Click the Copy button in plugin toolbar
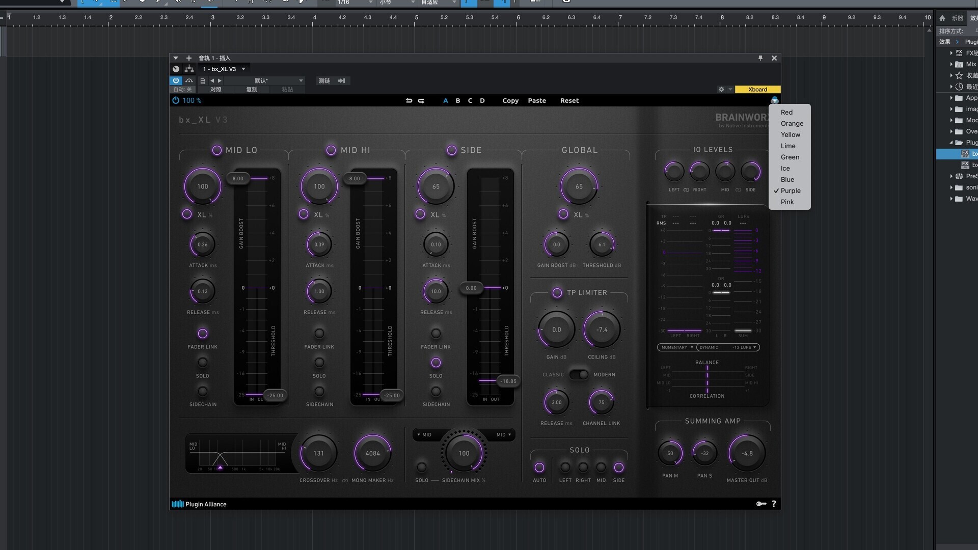Viewport: 978px width, 550px height. click(510, 101)
